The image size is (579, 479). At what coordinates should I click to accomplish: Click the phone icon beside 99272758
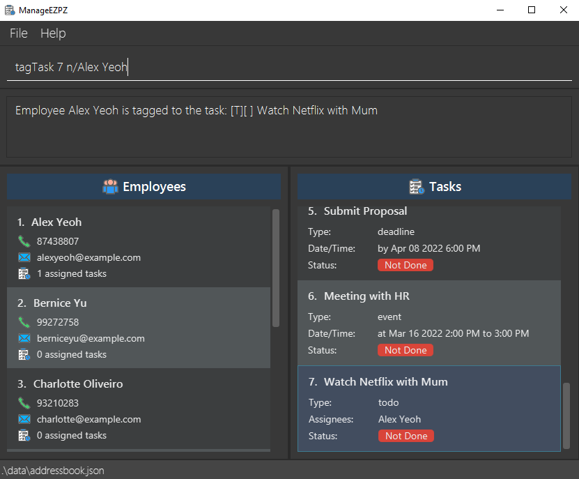24,322
